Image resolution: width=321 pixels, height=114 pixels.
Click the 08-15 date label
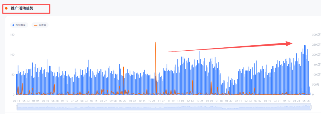pyautogui.click(x=94, y=101)
